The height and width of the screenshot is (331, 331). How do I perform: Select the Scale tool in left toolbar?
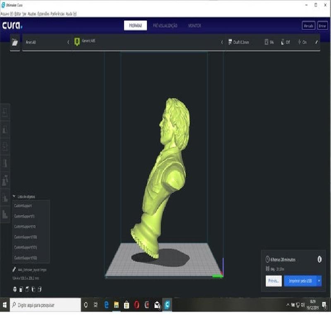click(x=5, y=130)
